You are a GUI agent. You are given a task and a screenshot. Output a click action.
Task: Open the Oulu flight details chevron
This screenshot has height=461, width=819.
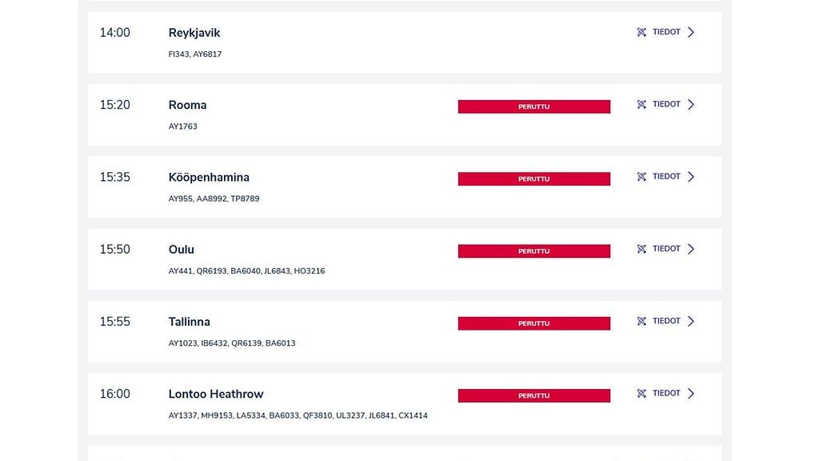(691, 249)
